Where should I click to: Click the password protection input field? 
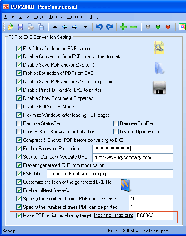[x=132, y=149]
